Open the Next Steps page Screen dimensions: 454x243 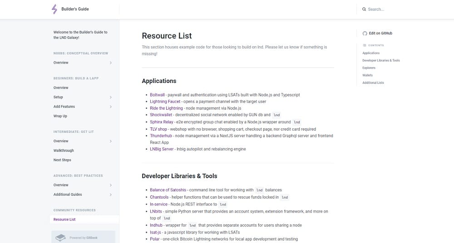pyautogui.click(x=62, y=160)
